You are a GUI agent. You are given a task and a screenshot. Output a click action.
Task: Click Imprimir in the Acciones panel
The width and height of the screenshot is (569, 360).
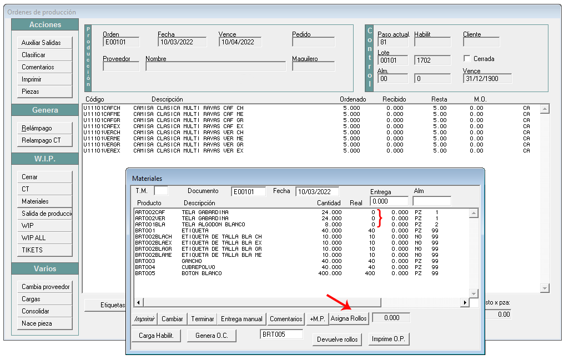(x=44, y=79)
